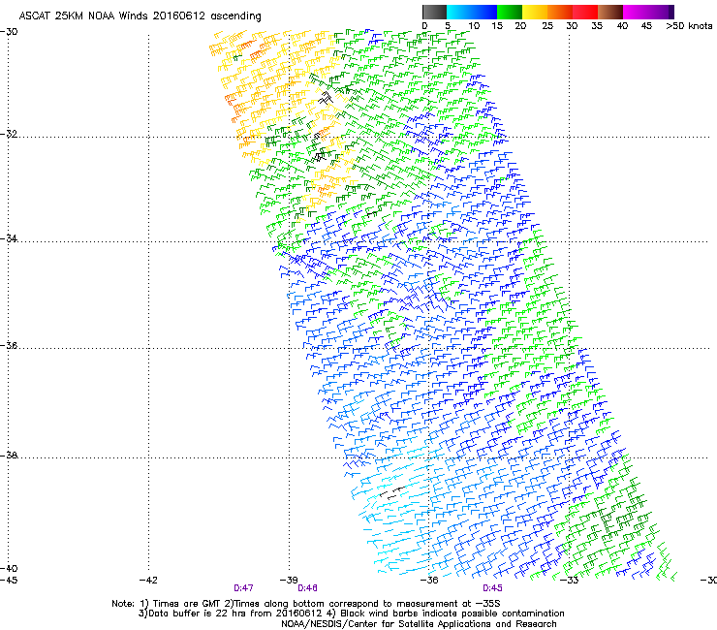717x630 pixels.
Task: Click the longitude label '-39'
Action: pos(289,581)
